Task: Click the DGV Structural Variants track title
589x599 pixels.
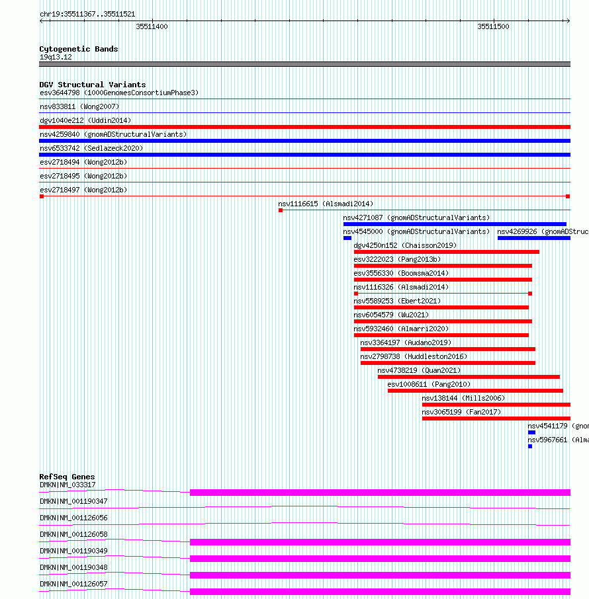Action: (93, 85)
